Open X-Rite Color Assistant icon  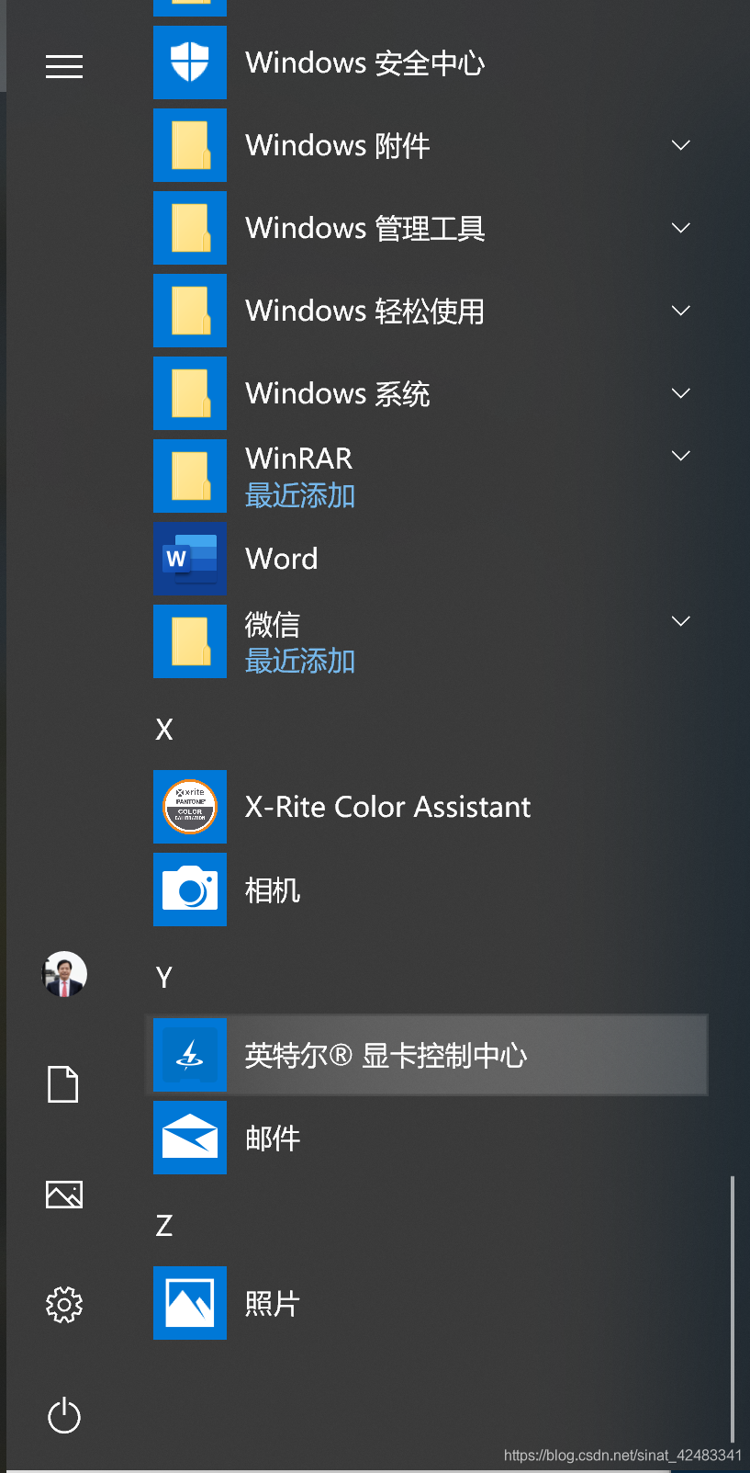pos(190,807)
